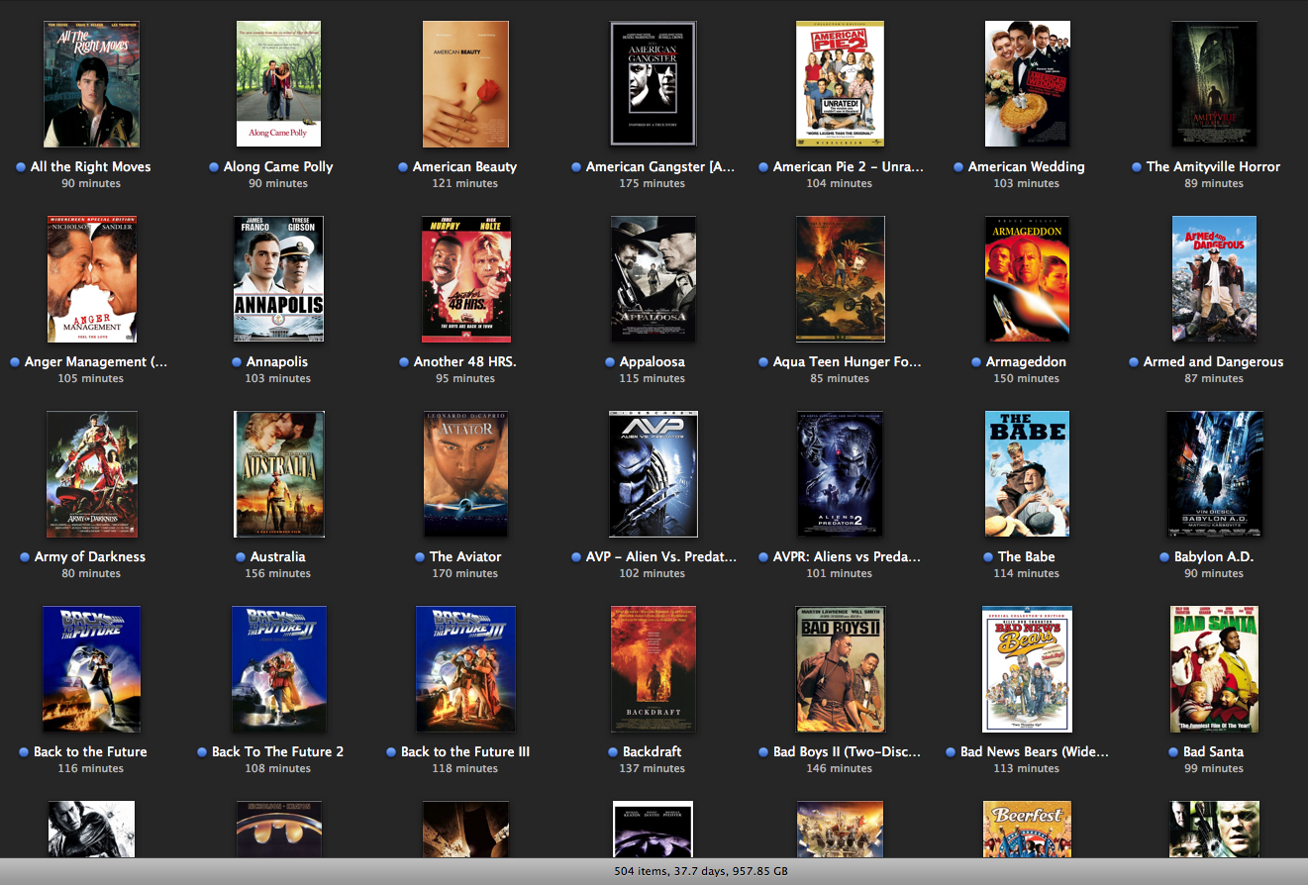The image size is (1308, 885).
Task: Select the Army of Darkness poster
Action: click(x=91, y=474)
